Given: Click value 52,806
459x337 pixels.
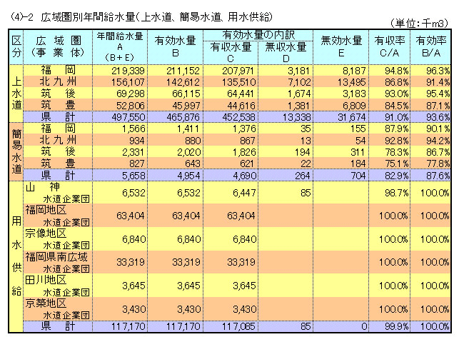Looking at the screenshot, I should pos(130,106).
